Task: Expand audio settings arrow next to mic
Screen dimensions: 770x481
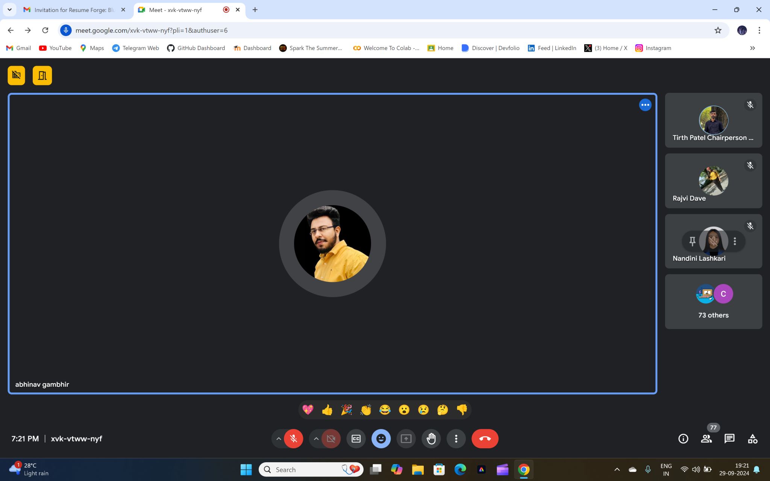Action: (x=278, y=439)
